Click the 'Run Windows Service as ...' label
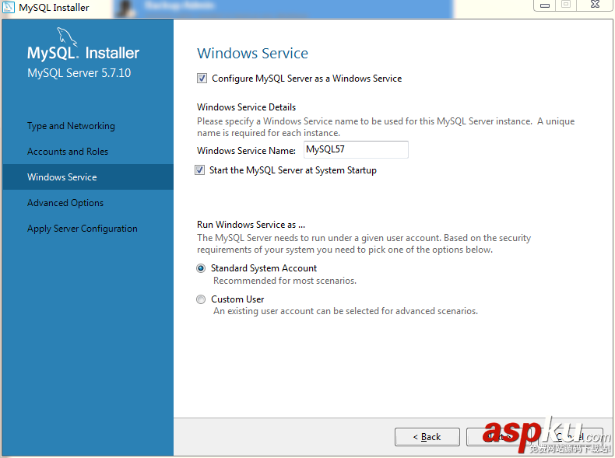Screen dimensions: 615x458 [251, 225]
